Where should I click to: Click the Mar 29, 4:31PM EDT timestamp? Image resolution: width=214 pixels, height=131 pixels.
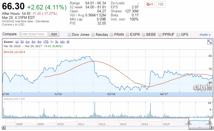coord(18,17)
